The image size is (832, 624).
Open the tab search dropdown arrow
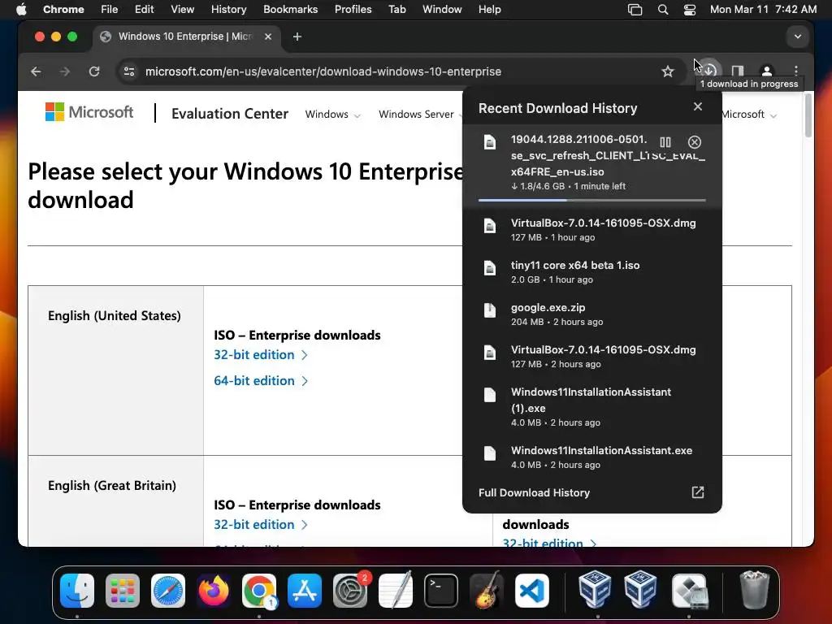point(798,37)
